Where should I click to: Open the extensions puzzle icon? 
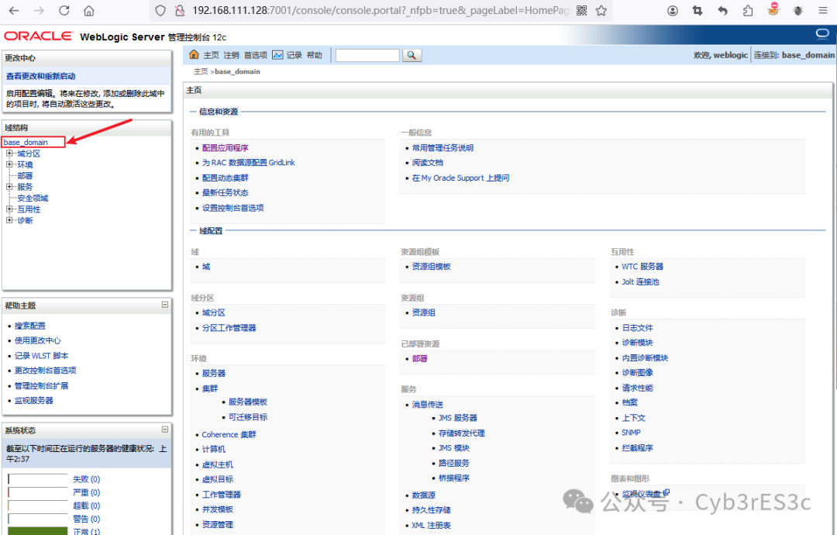748,11
